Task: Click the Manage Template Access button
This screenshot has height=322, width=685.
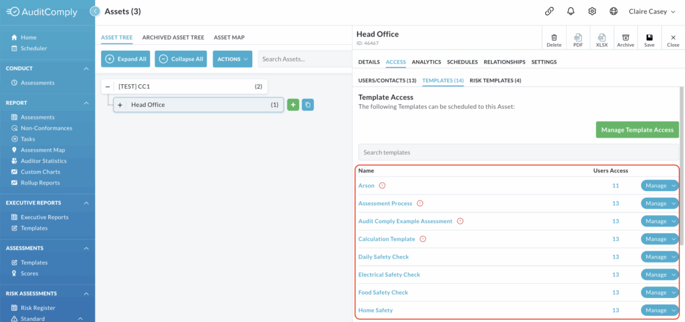Action: [x=638, y=130]
